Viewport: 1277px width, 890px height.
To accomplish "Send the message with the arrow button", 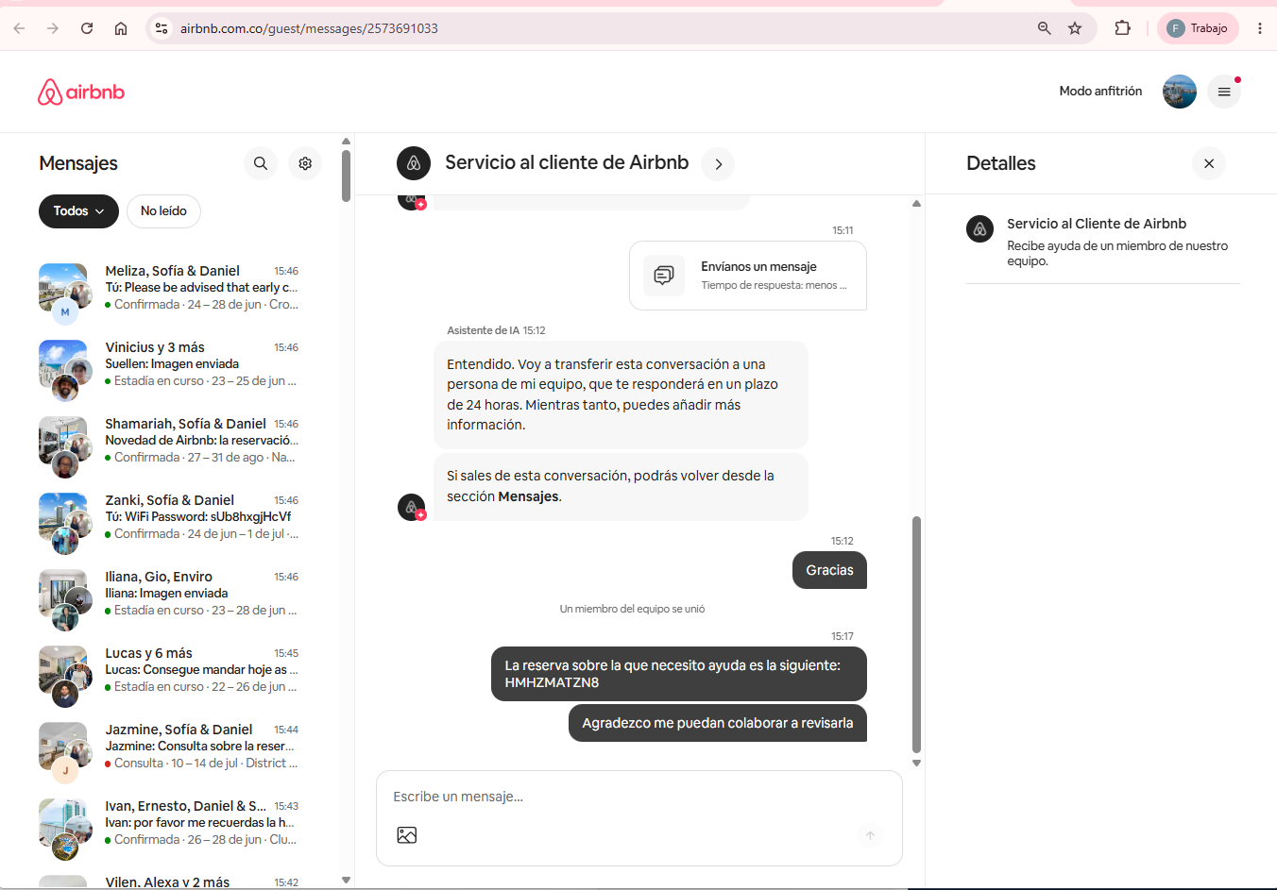I will tap(871, 835).
